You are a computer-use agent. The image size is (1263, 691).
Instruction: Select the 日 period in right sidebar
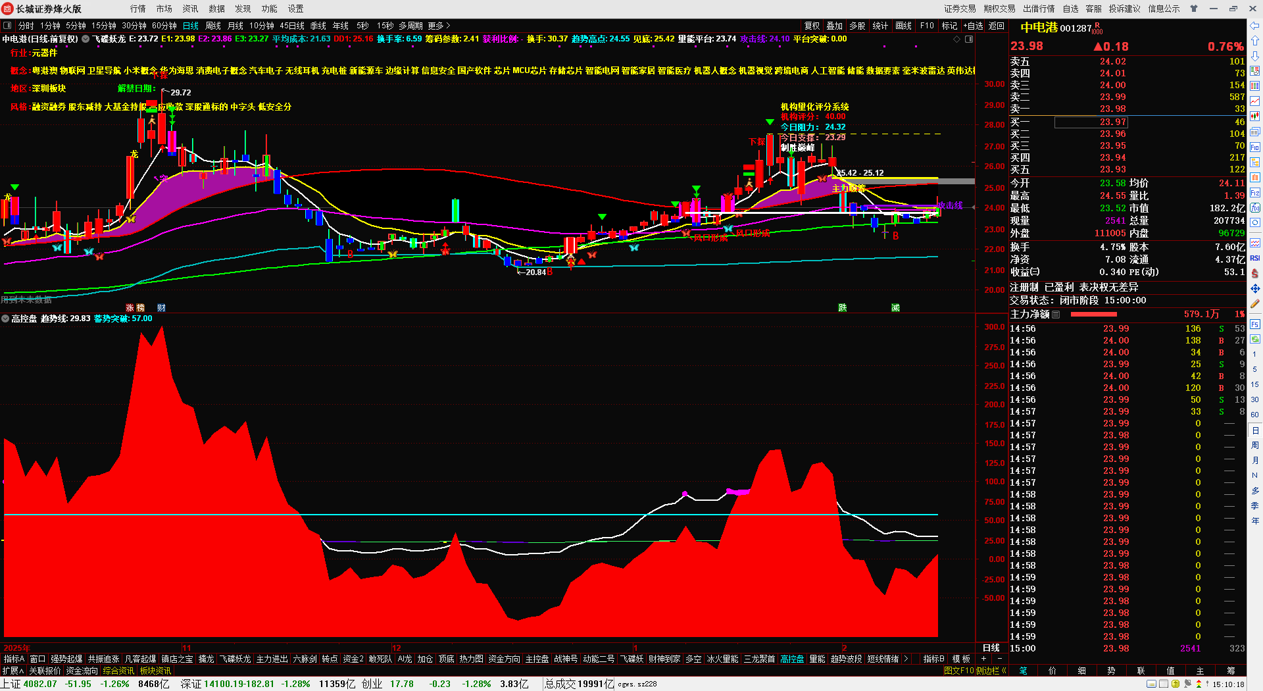1255,430
